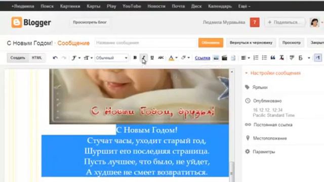This screenshot has width=324, height=182.
Task: Remove formatting from selected text
Action: (281, 58)
